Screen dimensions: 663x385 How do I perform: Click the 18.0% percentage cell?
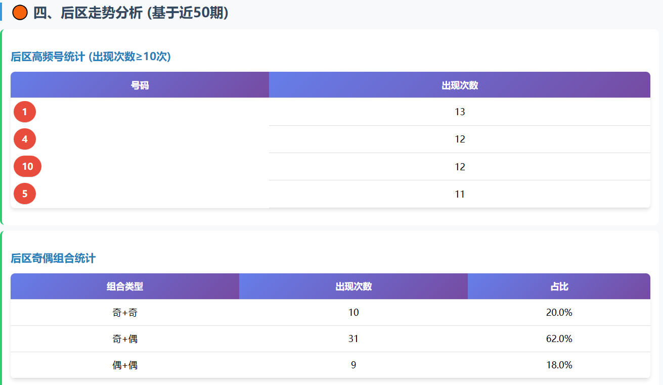coord(559,365)
